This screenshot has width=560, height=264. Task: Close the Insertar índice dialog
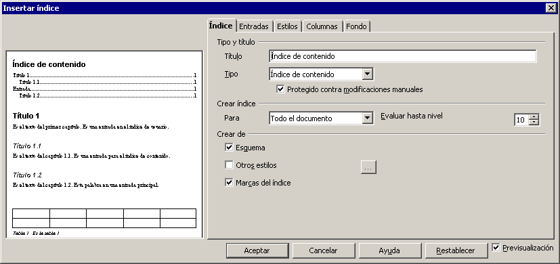(x=551, y=8)
